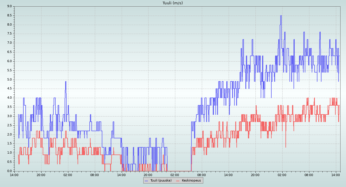Select the 5.5 y-axis tick label
Viewport: 346px width, 187px height.
10,70
